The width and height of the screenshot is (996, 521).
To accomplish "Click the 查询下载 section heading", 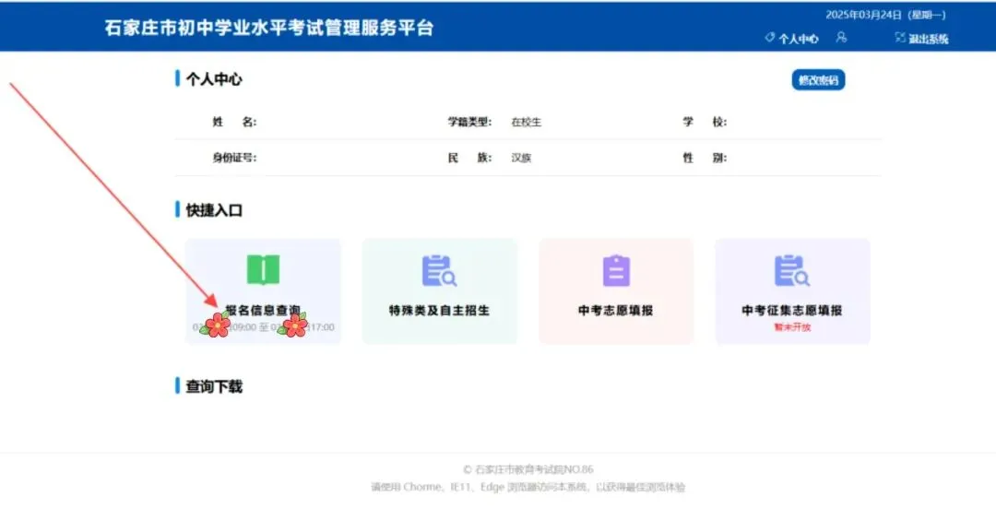I will 213,386.
